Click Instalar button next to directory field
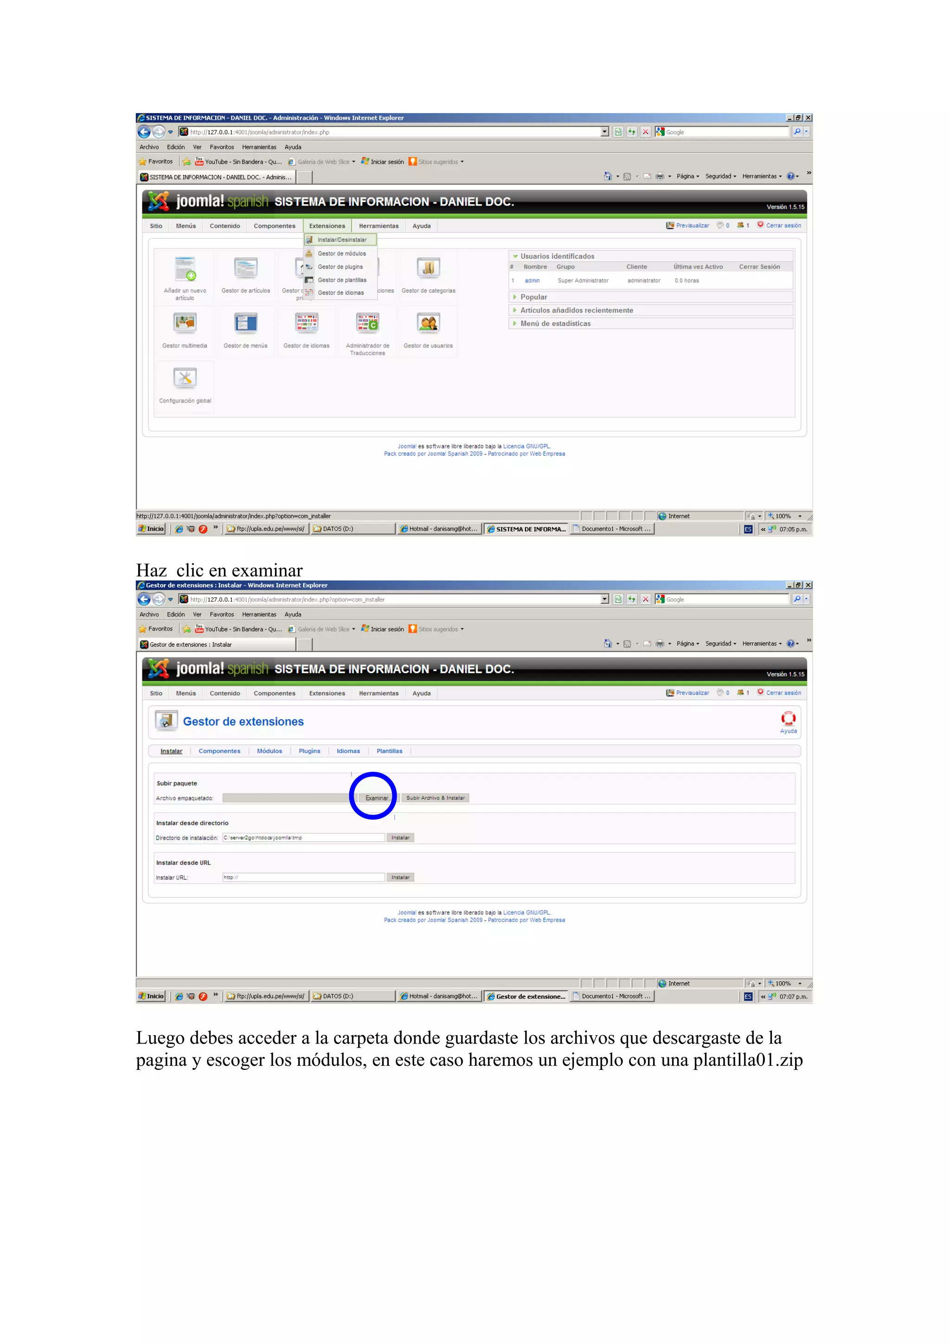The height and width of the screenshot is (1344, 950). [400, 838]
